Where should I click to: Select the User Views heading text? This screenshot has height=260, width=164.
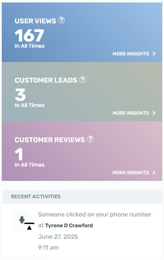point(35,21)
